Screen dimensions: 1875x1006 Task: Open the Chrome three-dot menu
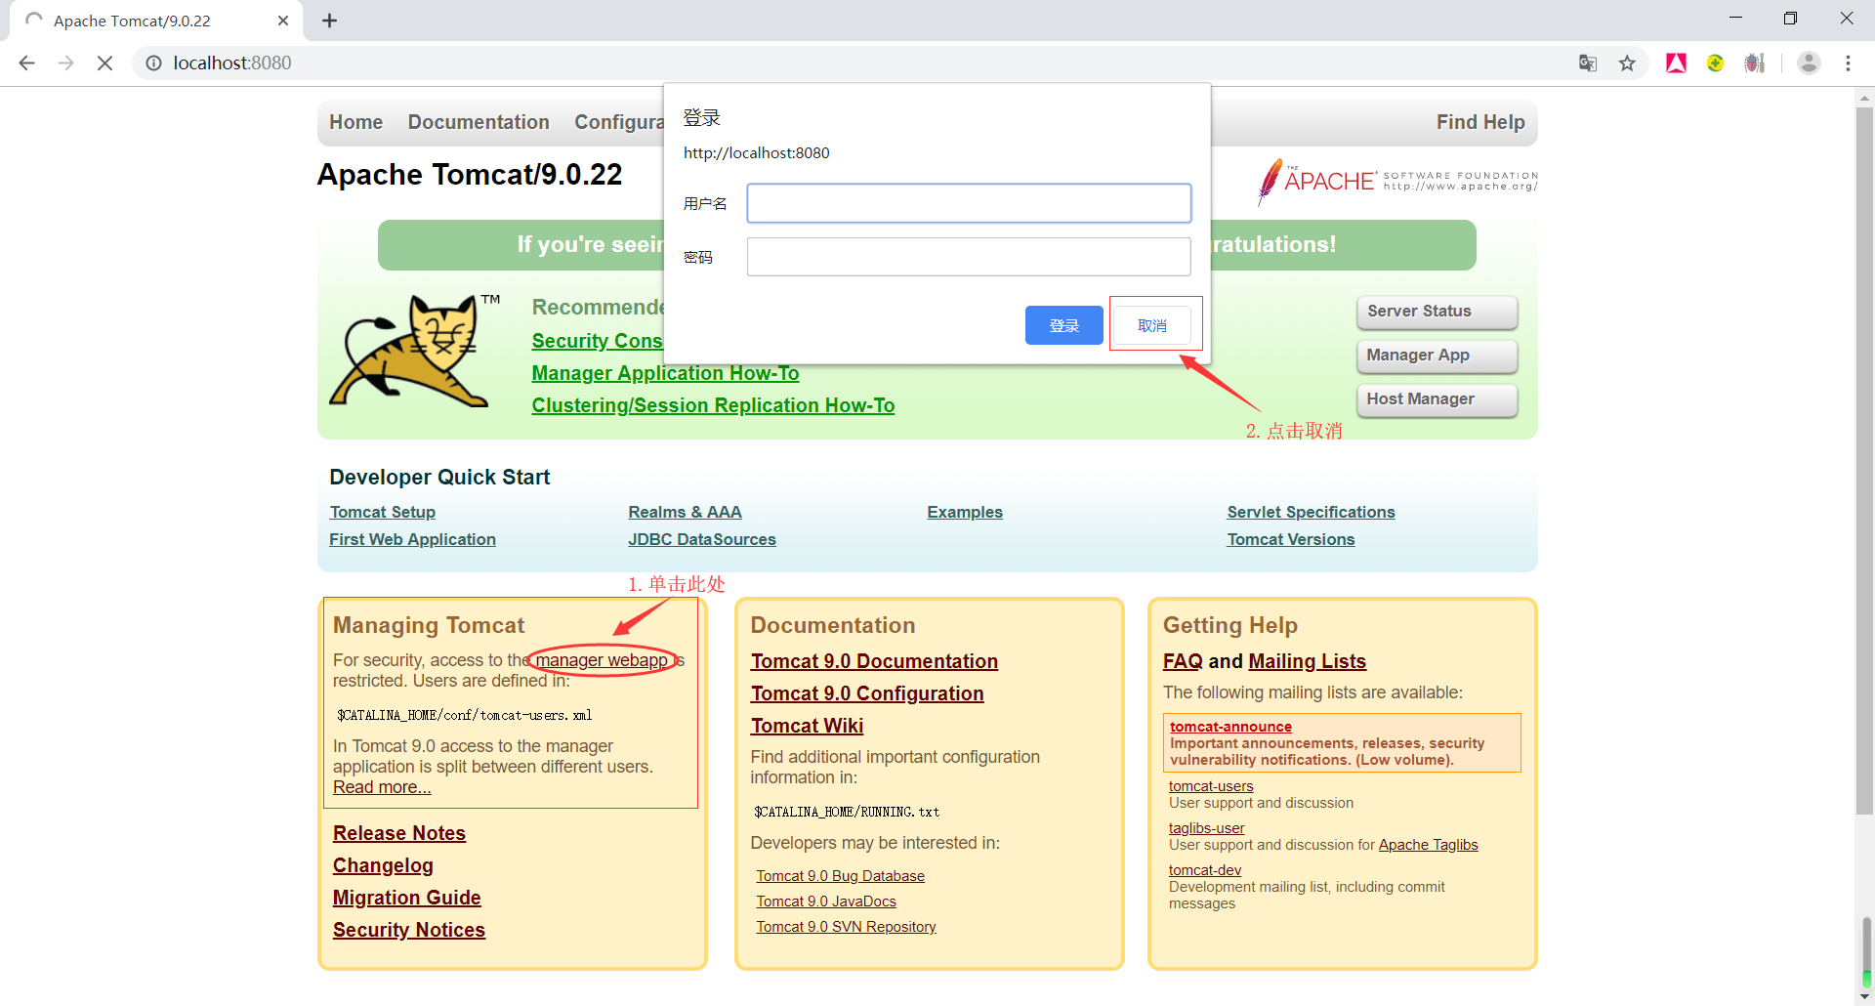[x=1848, y=63]
